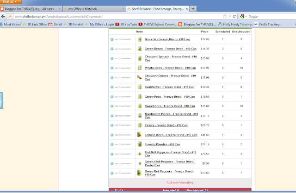
Task: Open Mushroom Pieces - Freeze Dried link
Action: point(172,116)
